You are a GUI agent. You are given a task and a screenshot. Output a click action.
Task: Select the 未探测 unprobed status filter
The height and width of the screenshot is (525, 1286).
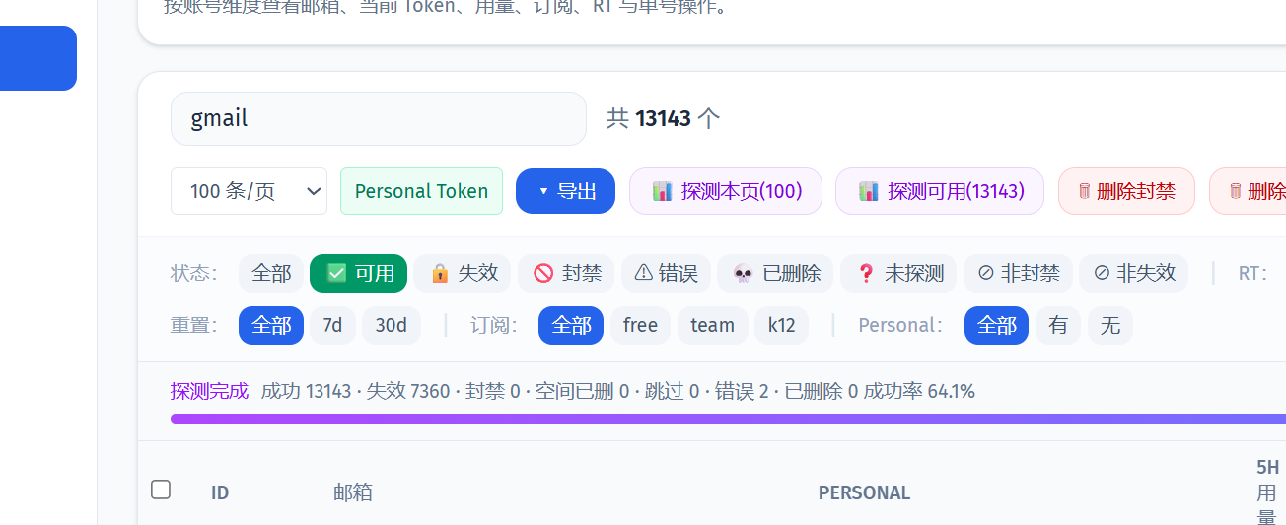click(x=899, y=273)
